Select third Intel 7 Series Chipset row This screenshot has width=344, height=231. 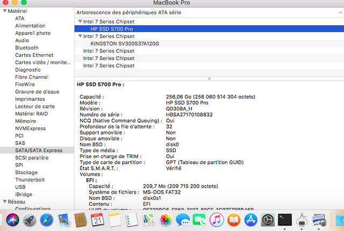pyautogui.click(x=209, y=51)
